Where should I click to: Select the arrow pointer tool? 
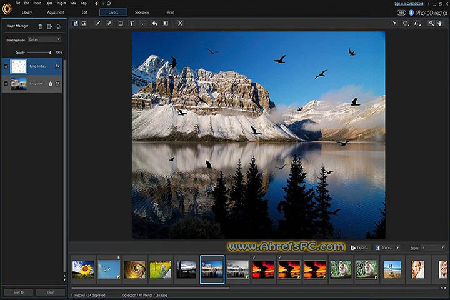pos(394,23)
